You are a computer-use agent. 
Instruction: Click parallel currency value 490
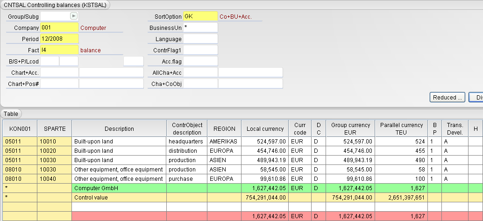(401, 160)
